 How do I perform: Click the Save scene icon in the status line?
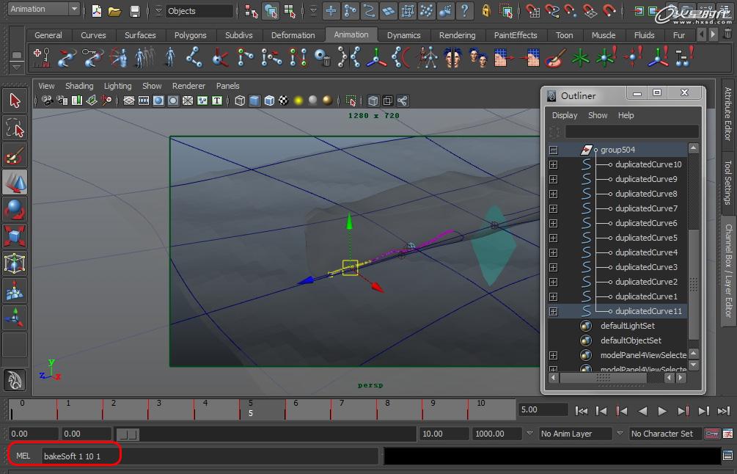(x=134, y=11)
